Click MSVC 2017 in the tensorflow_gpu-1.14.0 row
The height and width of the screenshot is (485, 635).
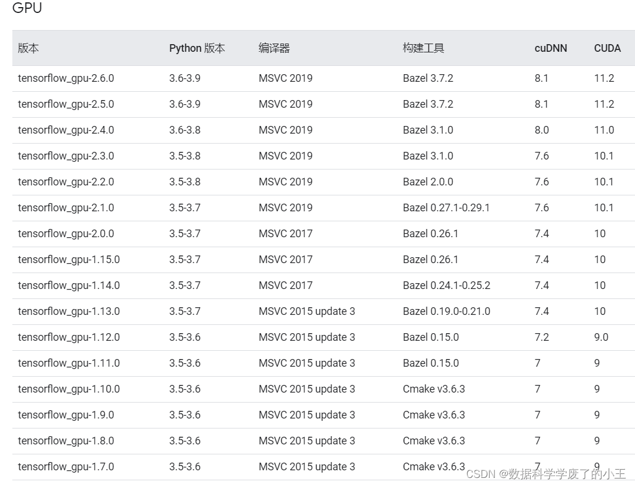[285, 285]
